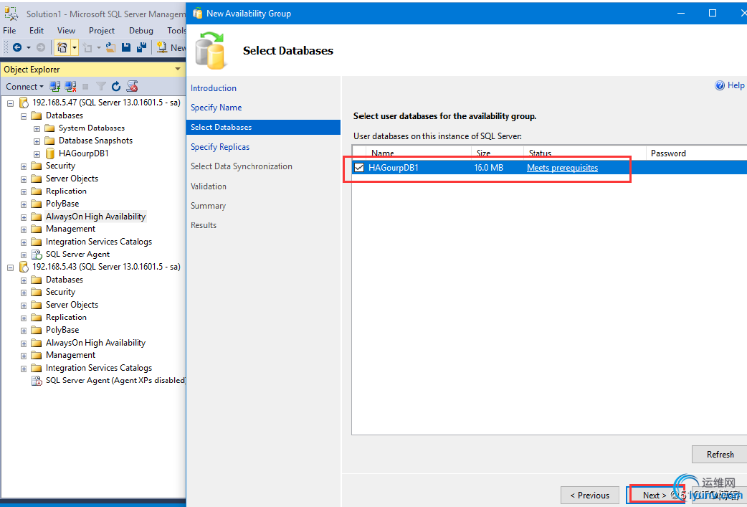The height and width of the screenshot is (507, 747).
Task: Go to the Specify Name wizard step
Action: pos(217,108)
